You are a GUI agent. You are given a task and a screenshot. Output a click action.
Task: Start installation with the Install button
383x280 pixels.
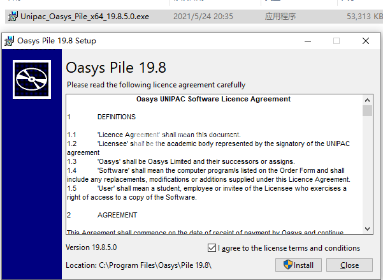[x=298, y=265]
